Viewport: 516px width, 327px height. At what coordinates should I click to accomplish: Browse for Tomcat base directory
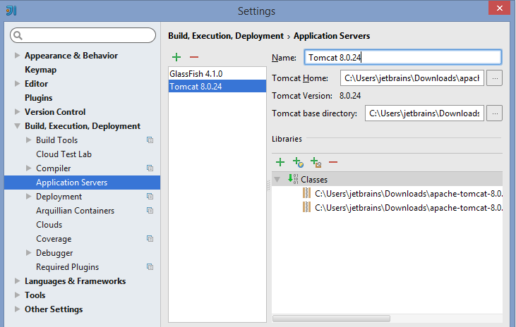coord(495,113)
